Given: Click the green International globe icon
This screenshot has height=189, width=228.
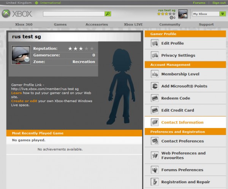Looking at the screenshot, I should [36, 3].
